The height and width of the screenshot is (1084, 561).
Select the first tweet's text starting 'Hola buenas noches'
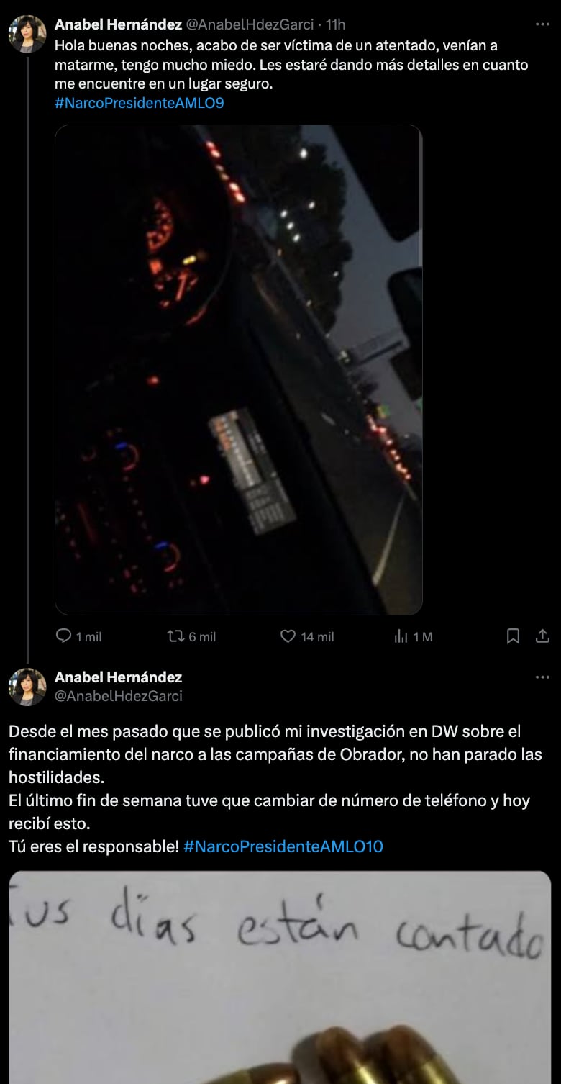point(291,65)
